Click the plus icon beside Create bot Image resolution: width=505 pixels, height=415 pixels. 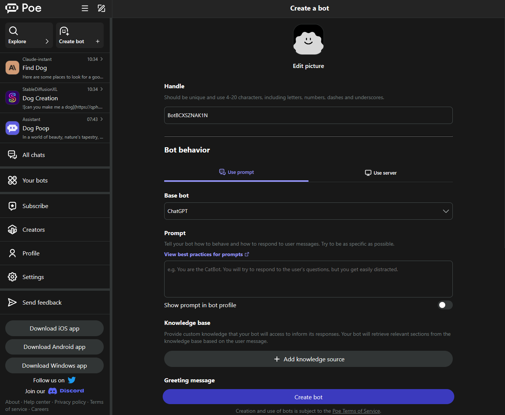coord(98,41)
